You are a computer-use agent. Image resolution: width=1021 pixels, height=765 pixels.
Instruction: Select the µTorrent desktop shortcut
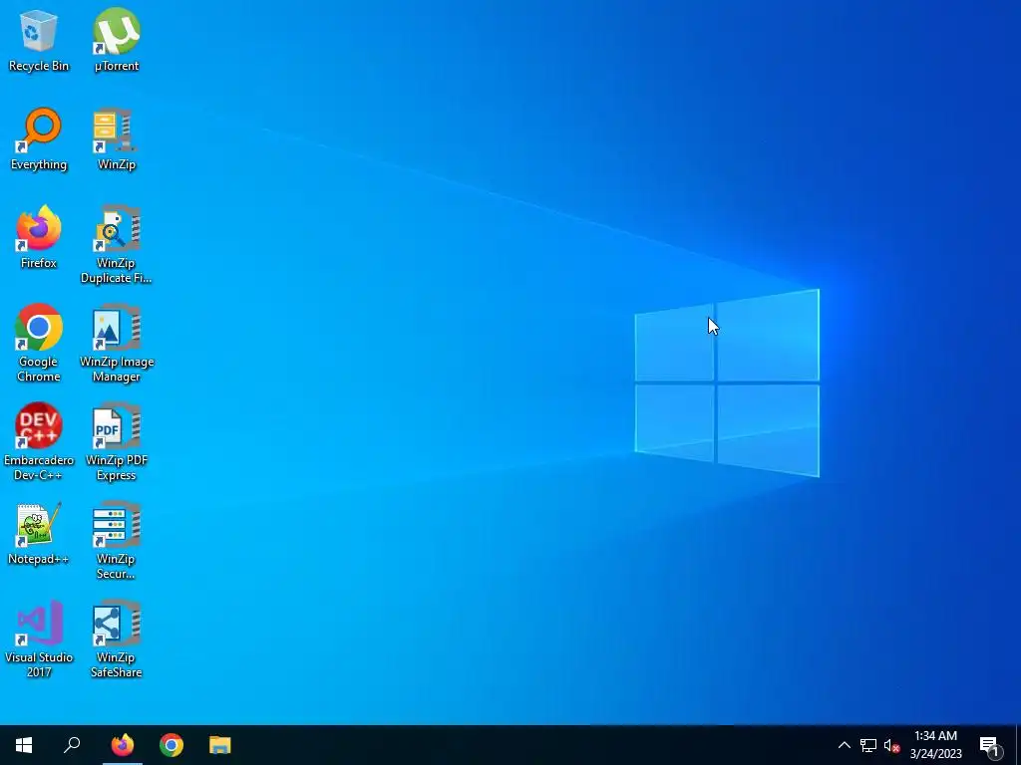click(x=117, y=40)
